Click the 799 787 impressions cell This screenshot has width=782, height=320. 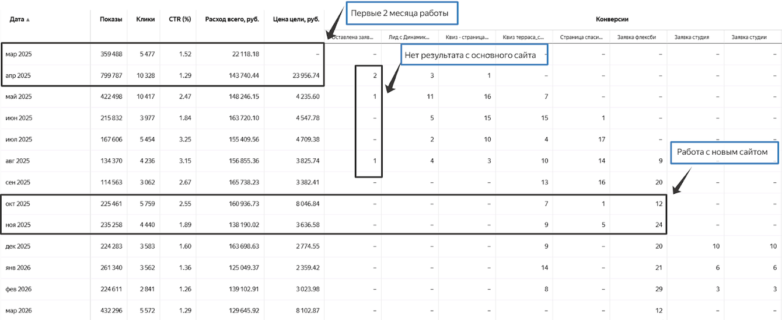point(111,75)
